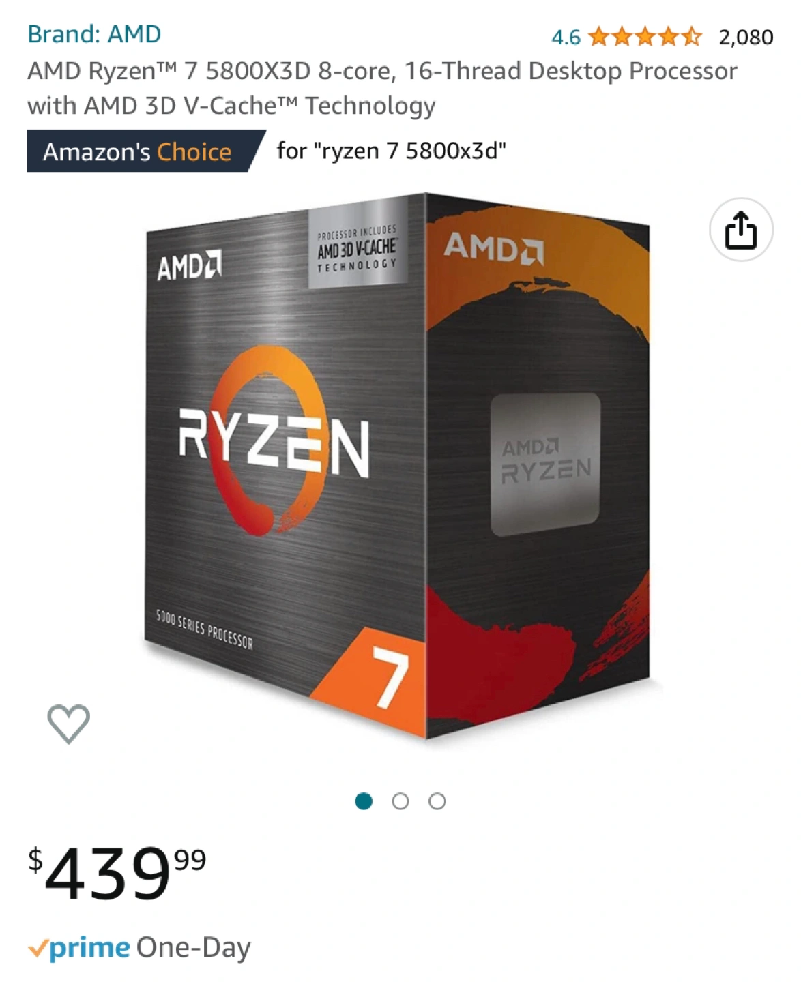Tap the AMD Ryzen chip window on box side
Screen dimensions: 801x982
pos(546,464)
